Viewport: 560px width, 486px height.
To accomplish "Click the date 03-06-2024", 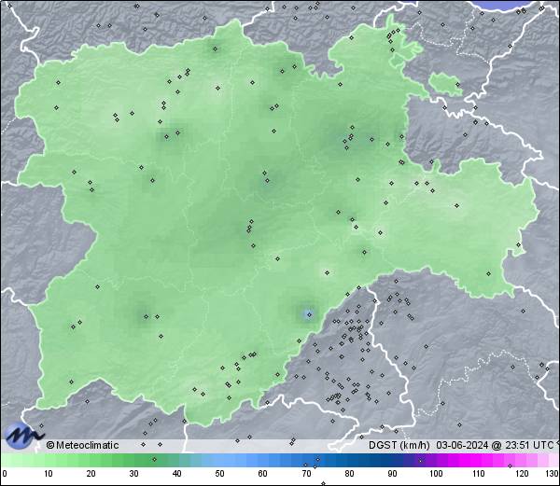I will tap(462, 445).
